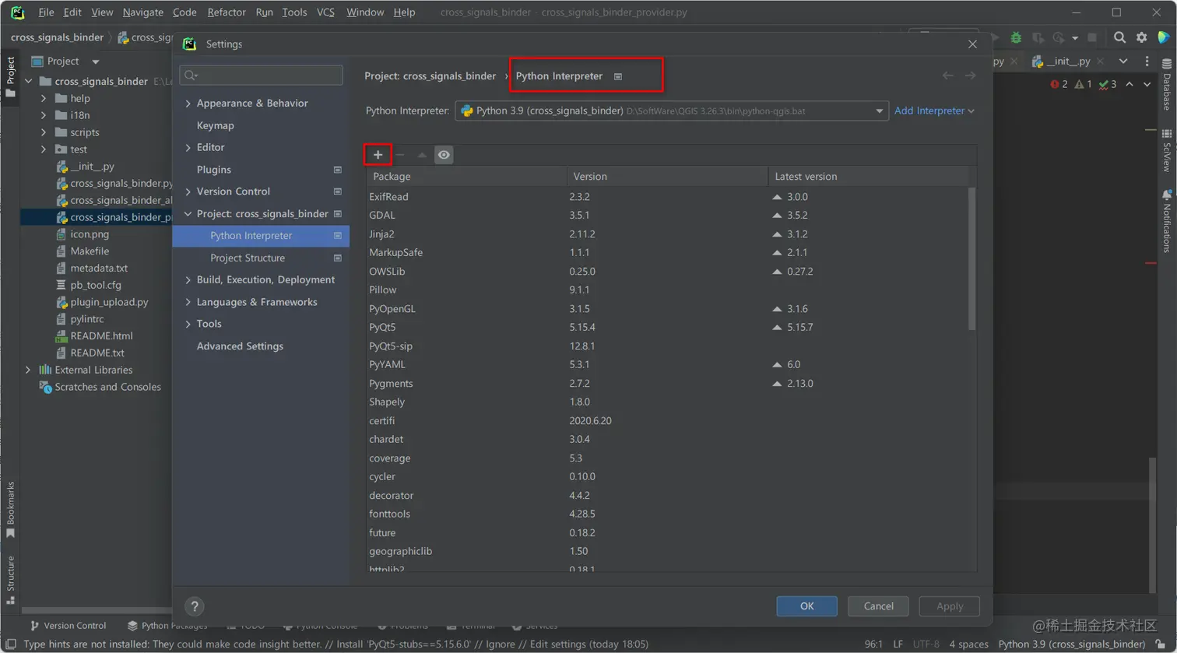Go to previous highlighted error arrow

point(1130,84)
